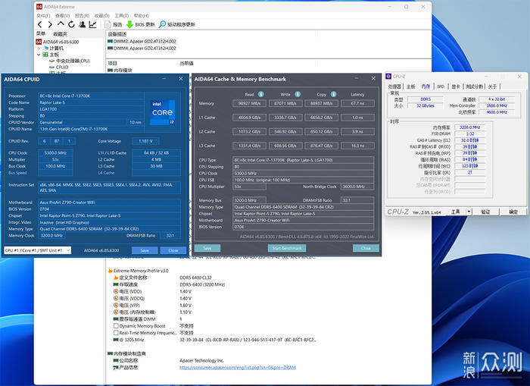Image resolution: width=530 pixels, height=386 pixels.
Task: Open the consumer.apacer.com product link
Action: click(x=238, y=367)
